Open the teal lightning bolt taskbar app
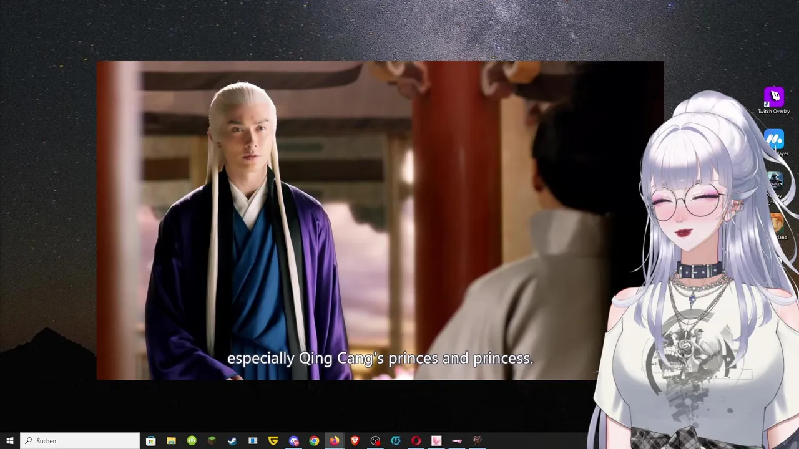This screenshot has width=799, height=449. [x=396, y=441]
